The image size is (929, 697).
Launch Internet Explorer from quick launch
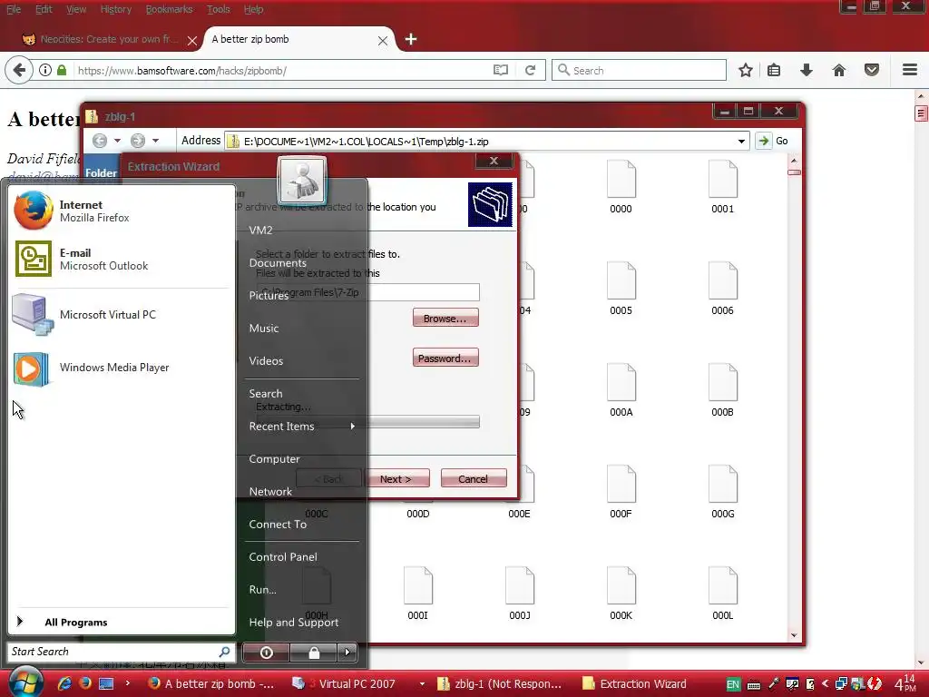point(64,682)
